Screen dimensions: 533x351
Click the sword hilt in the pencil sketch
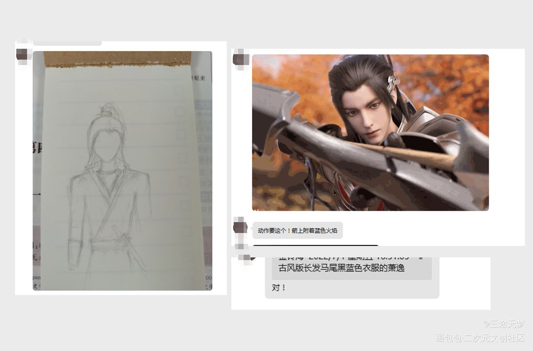(x=116, y=230)
